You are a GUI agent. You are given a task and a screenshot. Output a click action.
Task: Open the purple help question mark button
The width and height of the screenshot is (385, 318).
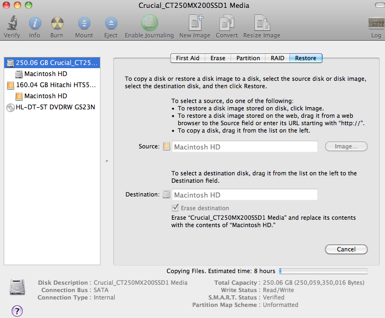point(17,311)
